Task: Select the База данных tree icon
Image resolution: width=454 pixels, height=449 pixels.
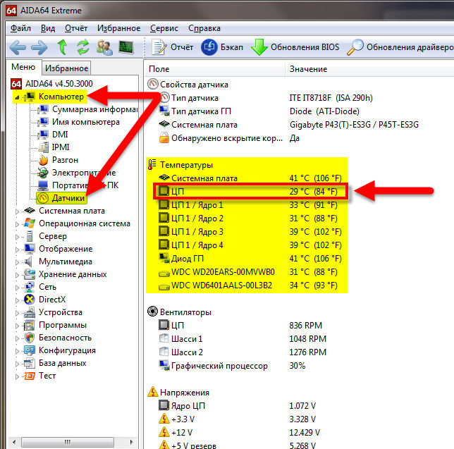Action: [x=29, y=363]
